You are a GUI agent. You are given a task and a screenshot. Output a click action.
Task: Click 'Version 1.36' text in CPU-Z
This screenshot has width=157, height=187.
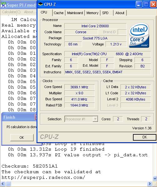tap(142, 128)
